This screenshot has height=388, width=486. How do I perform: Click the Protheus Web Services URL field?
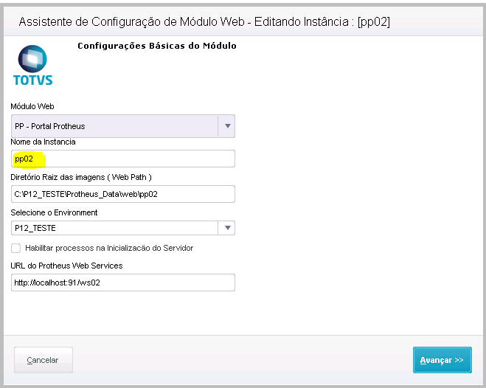123,283
